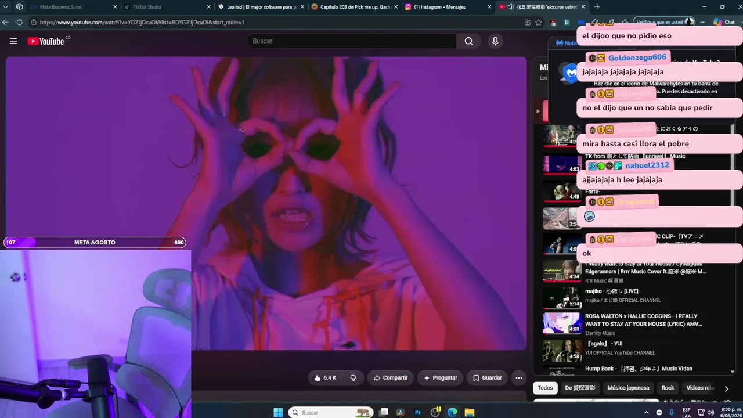Filter suggestions by Música japonesa chip
The width and height of the screenshot is (743, 418).
click(628, 388)
